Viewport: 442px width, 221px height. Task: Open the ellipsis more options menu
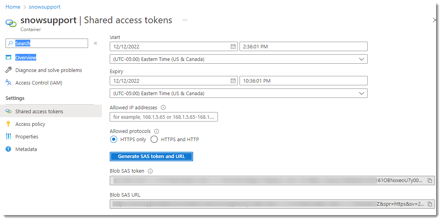tap(185, 20)
